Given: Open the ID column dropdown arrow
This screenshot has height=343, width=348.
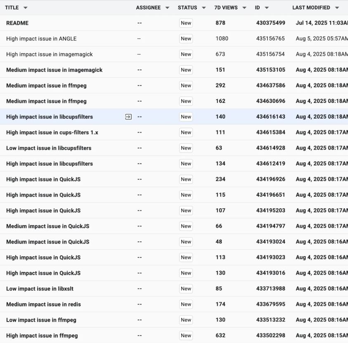Looking at the screenshot, I should click(x=267, y=8).
